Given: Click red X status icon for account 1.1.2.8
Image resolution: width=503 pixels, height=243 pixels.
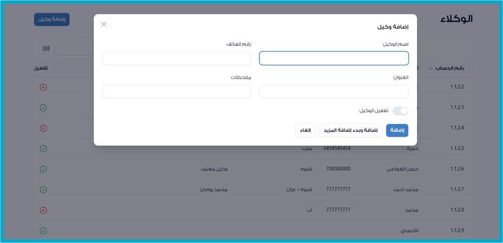Looking at the screenshot, I should point(43,210).
